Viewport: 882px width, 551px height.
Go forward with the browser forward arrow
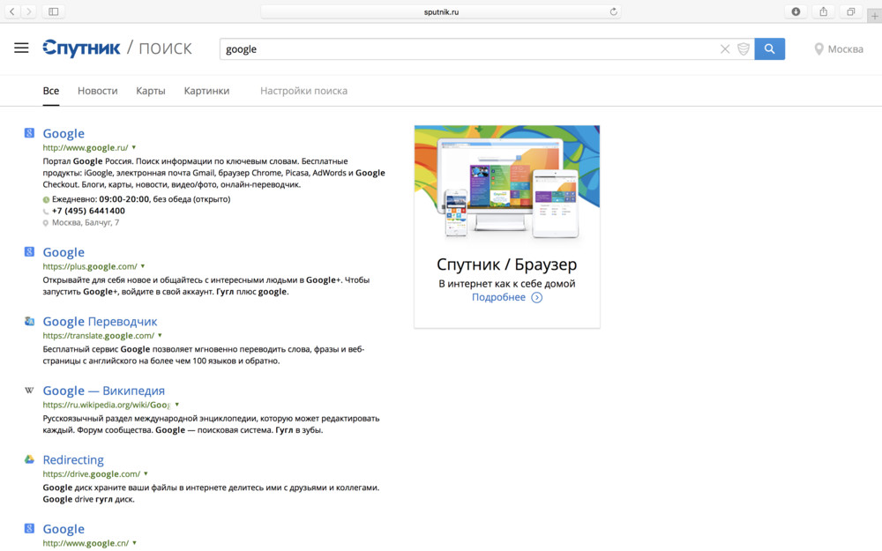pyautogui.click(x=29, y=11)
